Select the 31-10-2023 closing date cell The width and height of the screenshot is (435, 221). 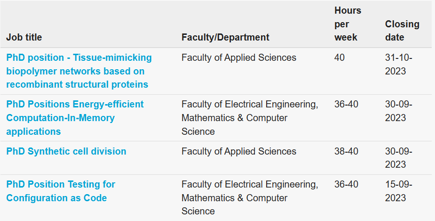tap(399, 64)
